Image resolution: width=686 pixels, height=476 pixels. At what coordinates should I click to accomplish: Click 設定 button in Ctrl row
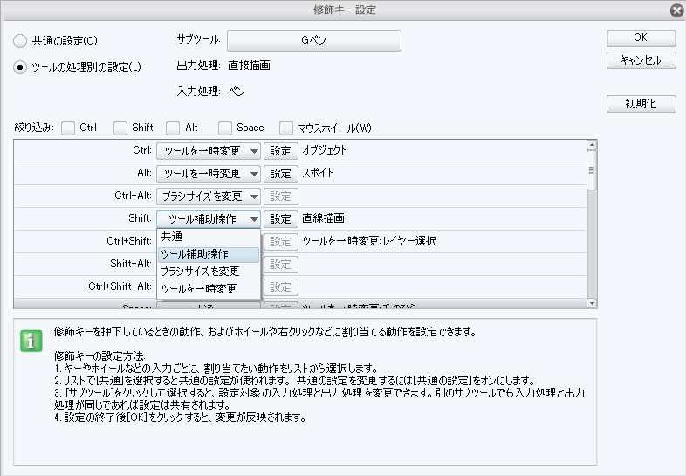[x=281, y=151]
